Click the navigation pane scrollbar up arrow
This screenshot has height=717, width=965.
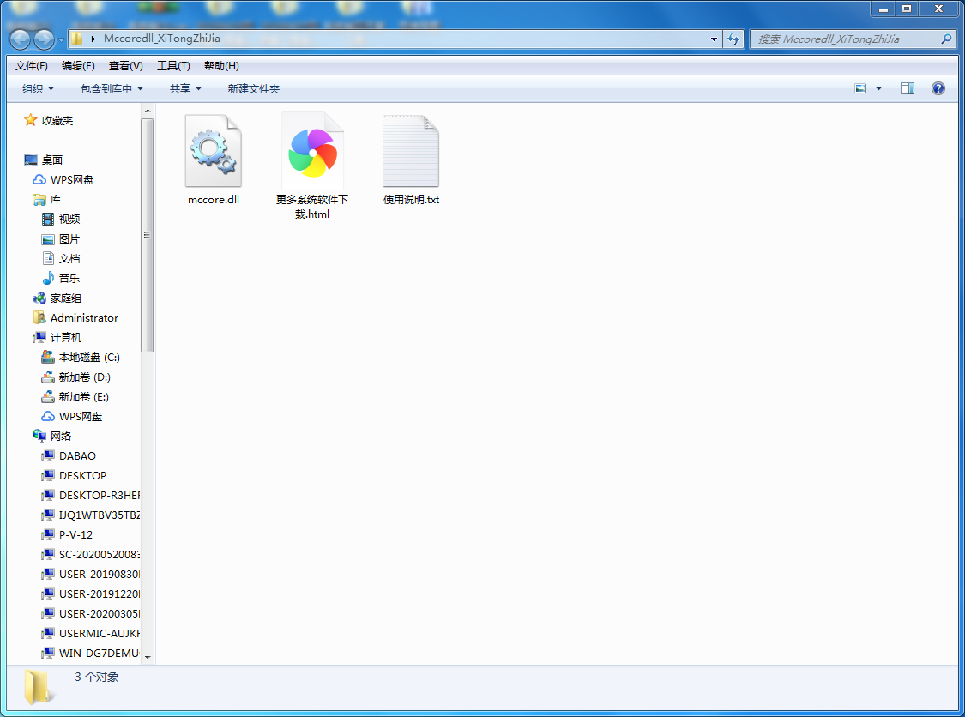click(147, 111)
